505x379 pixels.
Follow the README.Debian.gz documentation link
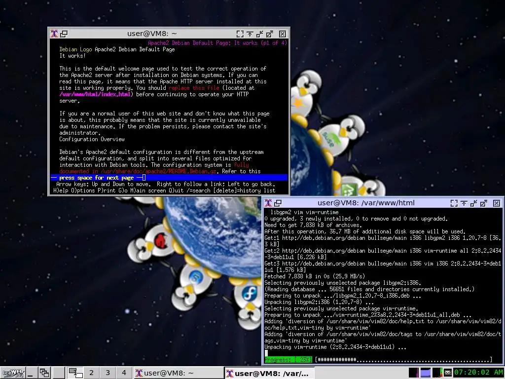tap(138, 171)
